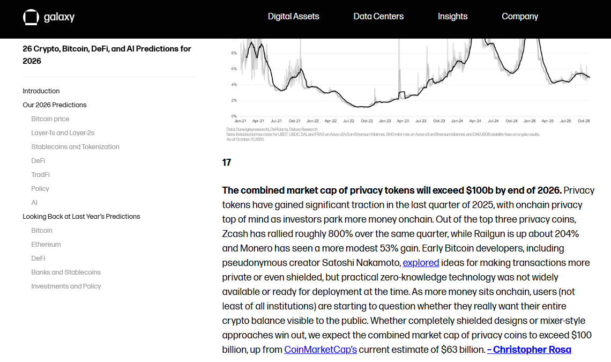
Task: Open the 'explored' hyperlink in the article
Action: pyautogui.click(x=421, y=262)
